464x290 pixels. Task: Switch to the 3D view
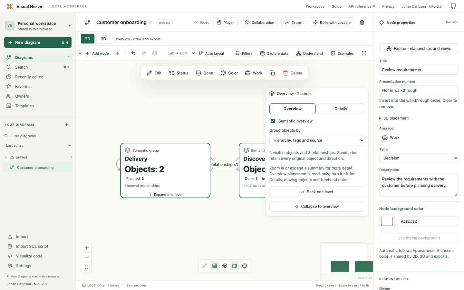click(x=103, y=39)
